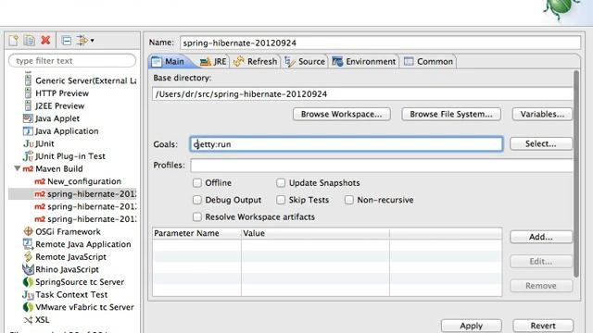Select the highlighted spring-hibernate configuration entry

[x=72, y=193]
